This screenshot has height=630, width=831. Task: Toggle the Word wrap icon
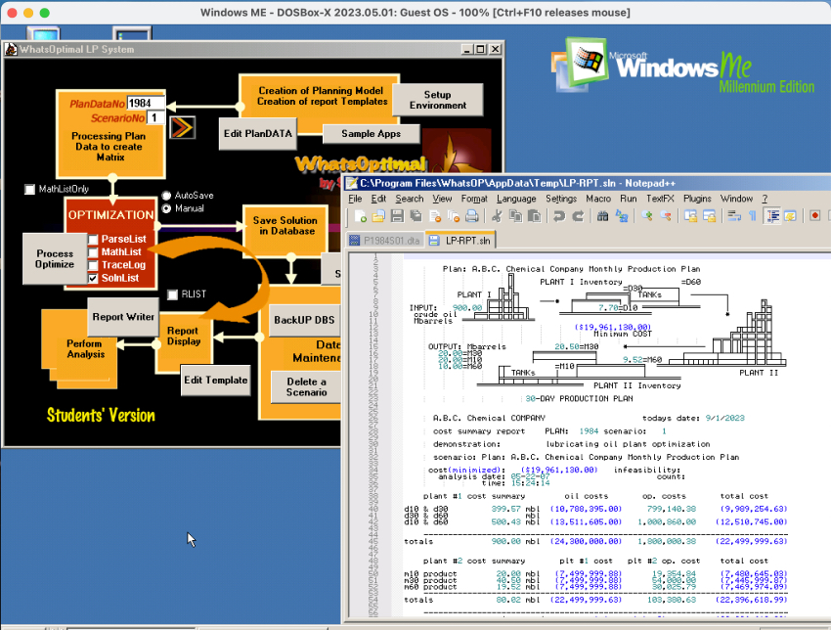pos(734,216)
